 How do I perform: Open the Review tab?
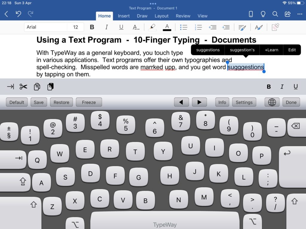click(x=183, y=16)
